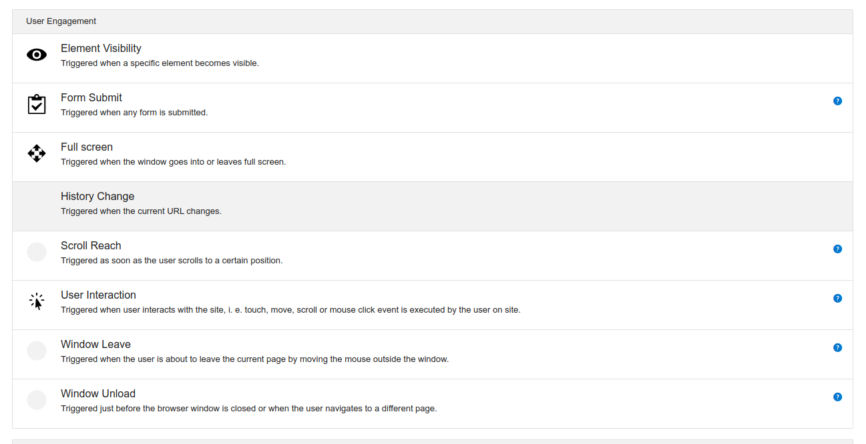Choose the User Interaction trigger title
The width and height of the screenshot is (866, 444).
pos(98,295)
